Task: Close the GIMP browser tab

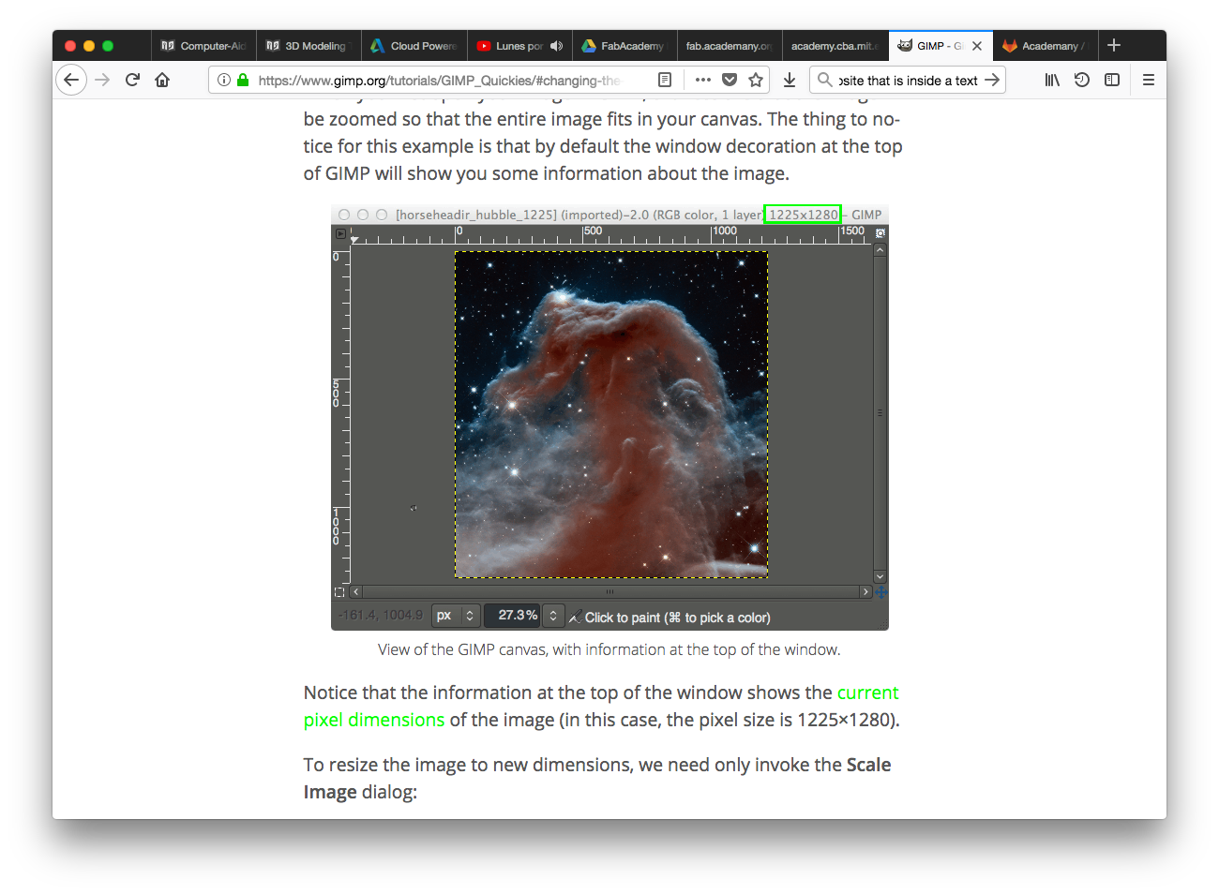Action: click(977, 45)
